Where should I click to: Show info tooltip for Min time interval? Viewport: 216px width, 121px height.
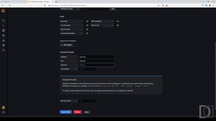[x=76, y=101]
